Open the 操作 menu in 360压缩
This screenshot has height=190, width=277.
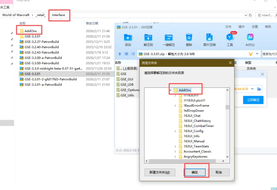point(242,27)
